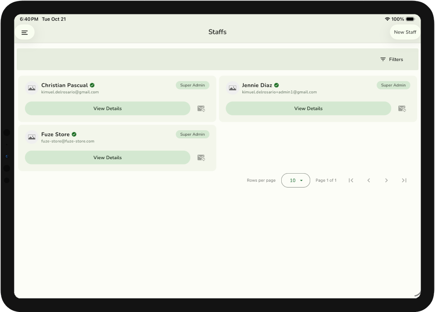This screenshot has height=312, width=435.
Task: Go to the next page
Action: (x=386, y=180)
